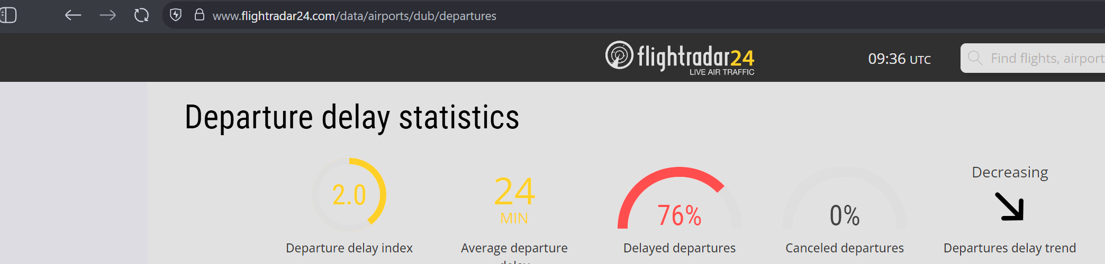Image resolution: width=1105 pixels, height=264 pixels.
Task: Click the 0% canceled departures gauge
Action: pyautogui.click(x=845, y=198)
